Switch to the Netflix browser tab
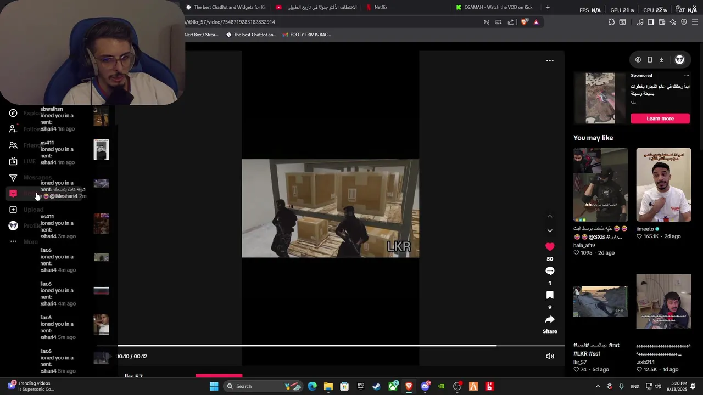The image size is (703, 395). click(381, 7)
